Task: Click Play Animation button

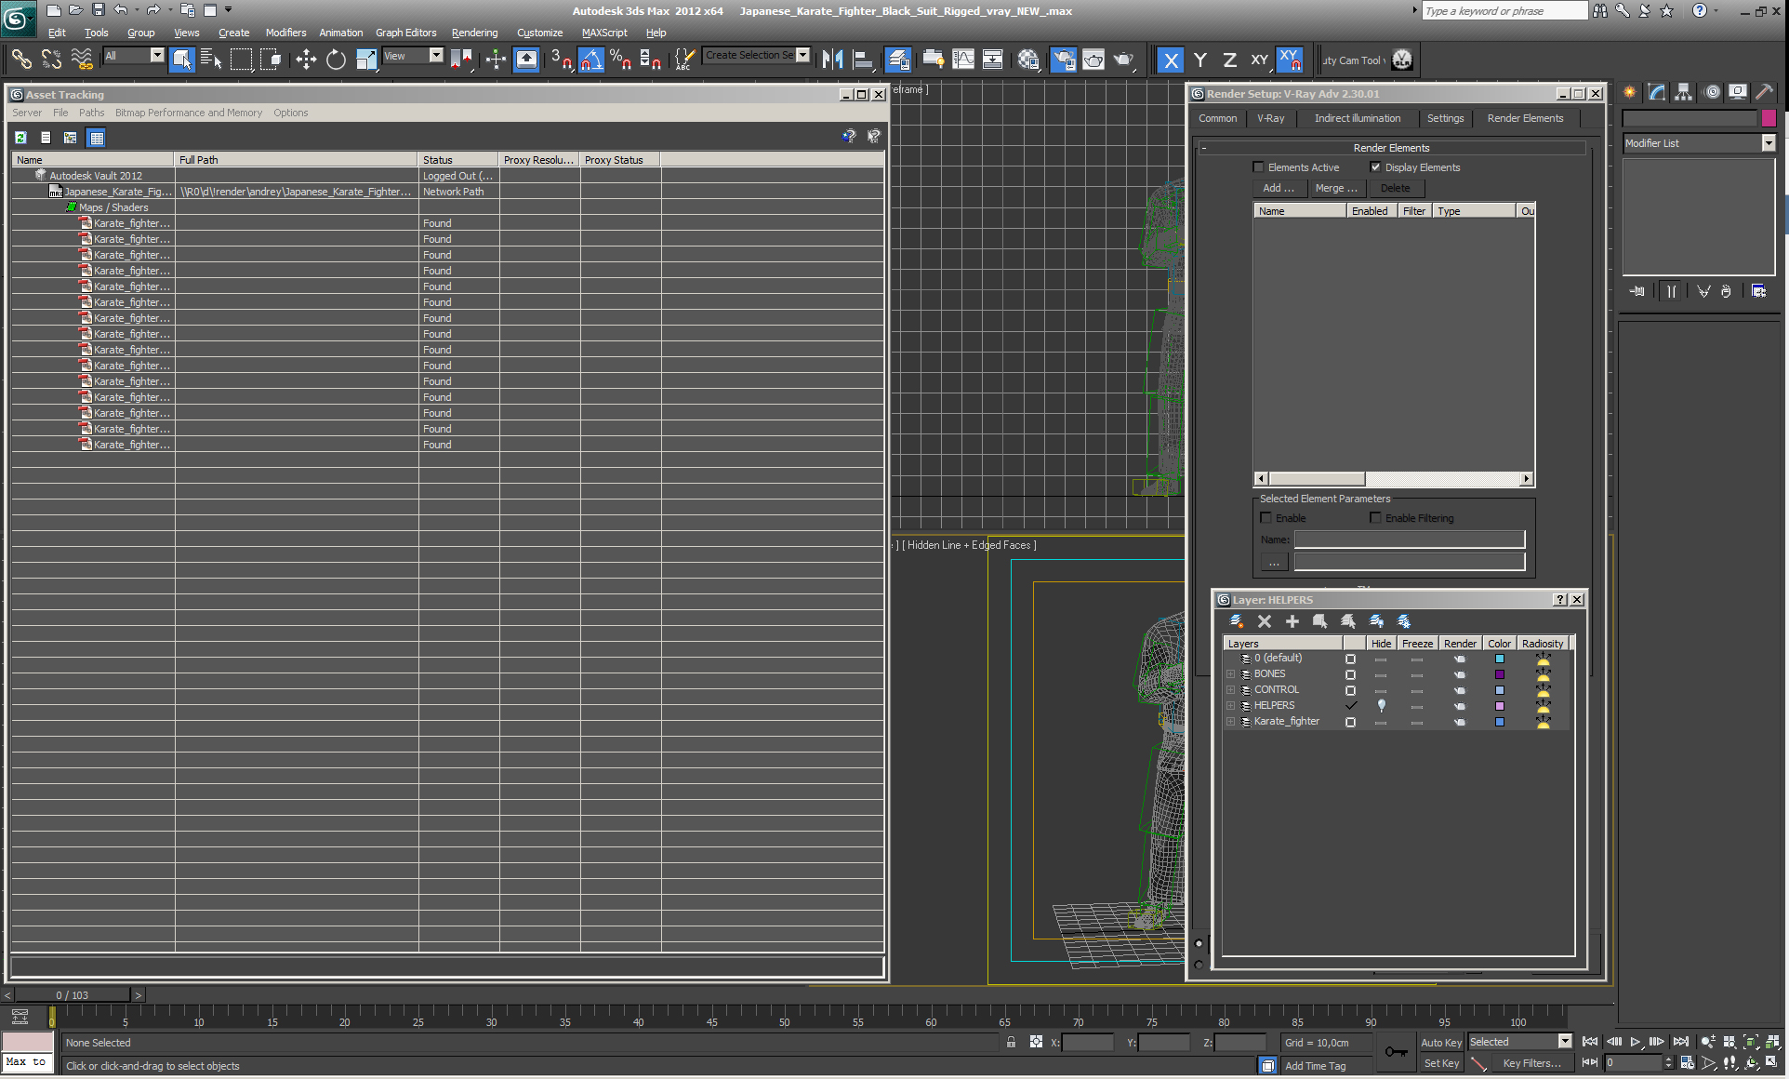Action: tap(1636, 1042)
